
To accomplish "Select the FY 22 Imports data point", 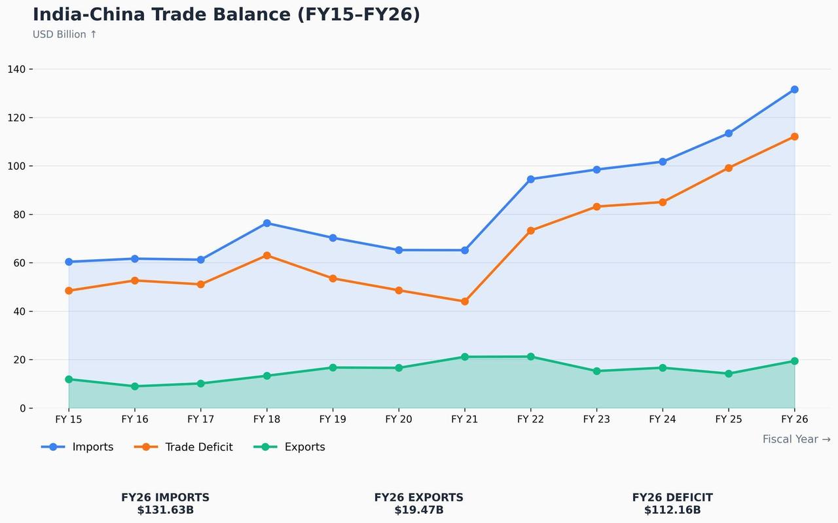I will click(530, 179).
